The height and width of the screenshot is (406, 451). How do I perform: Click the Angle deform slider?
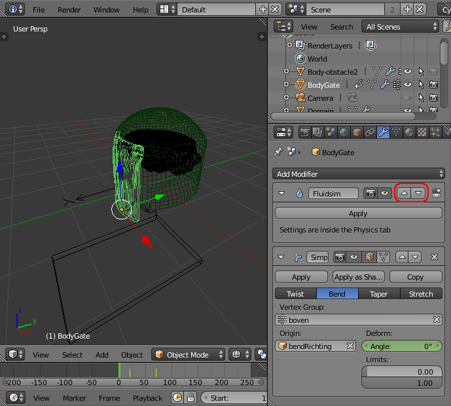(x=401, y=346)
